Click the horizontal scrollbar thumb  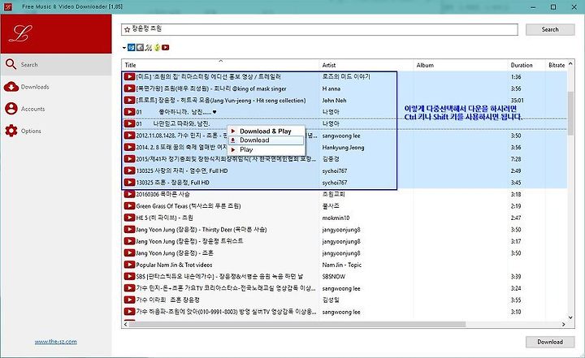point(297,325)
